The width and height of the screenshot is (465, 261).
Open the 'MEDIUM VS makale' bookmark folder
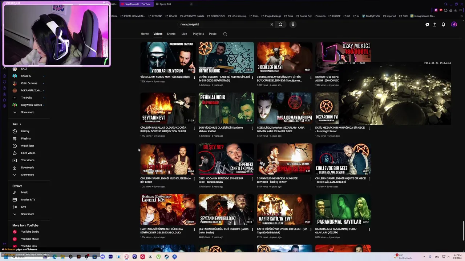[x=191, y=16]
